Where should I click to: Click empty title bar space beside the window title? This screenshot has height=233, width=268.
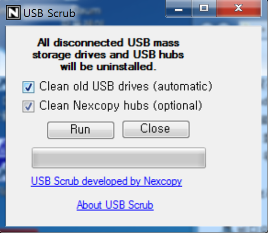coord(120,13)
